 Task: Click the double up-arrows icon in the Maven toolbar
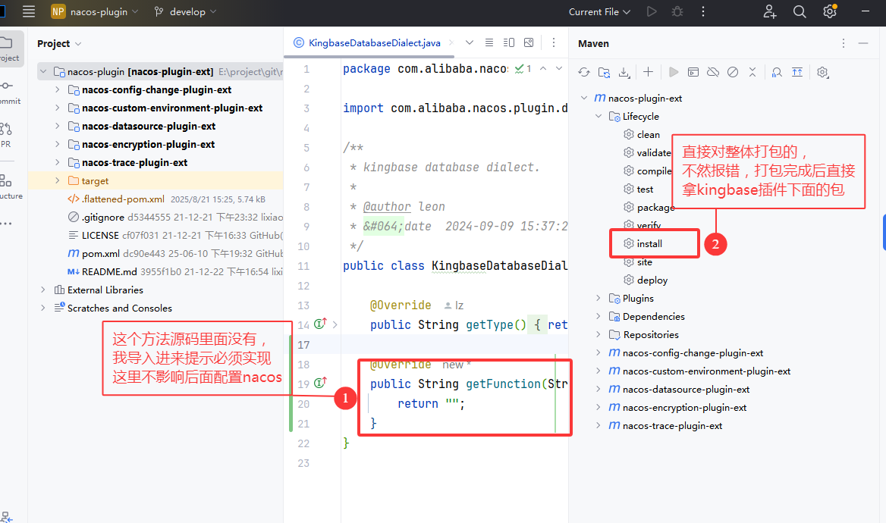[x=797, y=72]
